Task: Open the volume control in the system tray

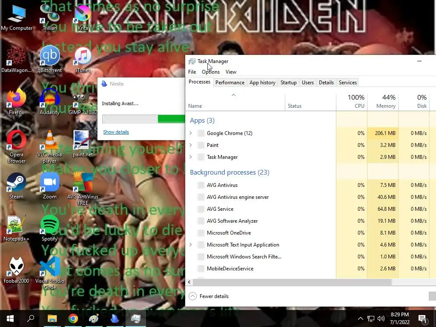Action: click(381, 318)
